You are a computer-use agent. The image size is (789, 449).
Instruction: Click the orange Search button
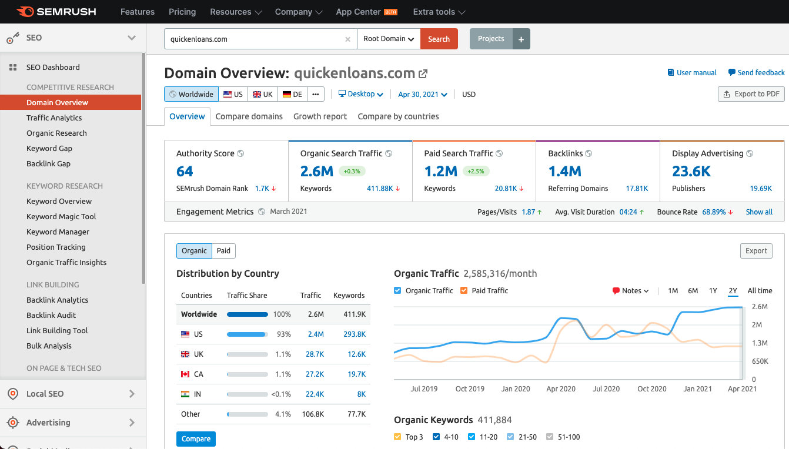(439, 39)
